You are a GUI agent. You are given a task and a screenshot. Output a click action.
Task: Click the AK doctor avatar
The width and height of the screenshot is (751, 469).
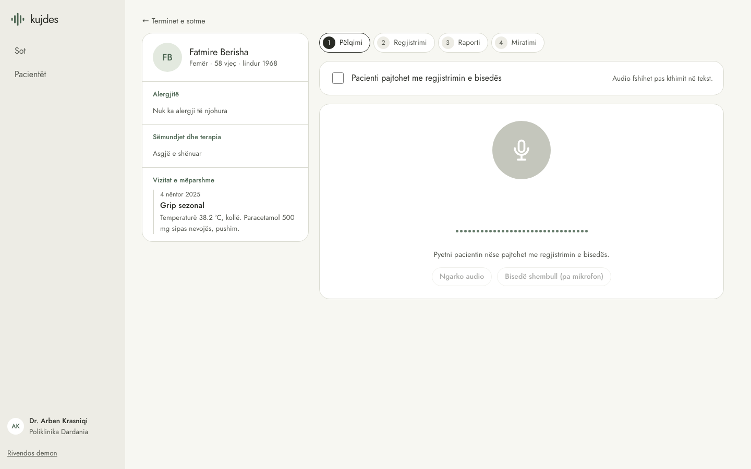(x=16, y=426)
